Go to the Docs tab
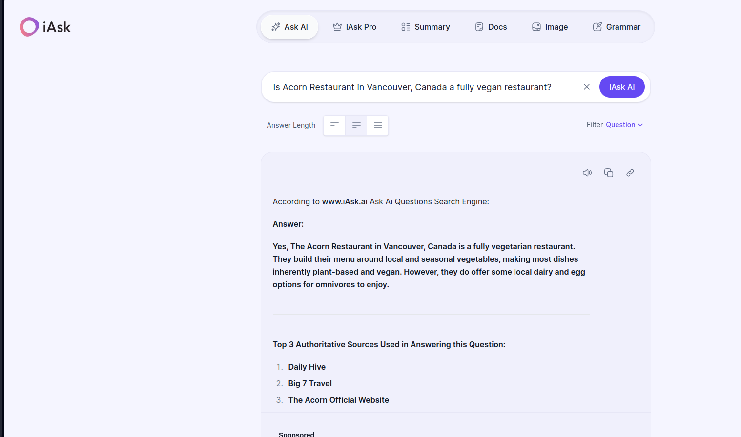741x437 pixels. coord(491,27)
